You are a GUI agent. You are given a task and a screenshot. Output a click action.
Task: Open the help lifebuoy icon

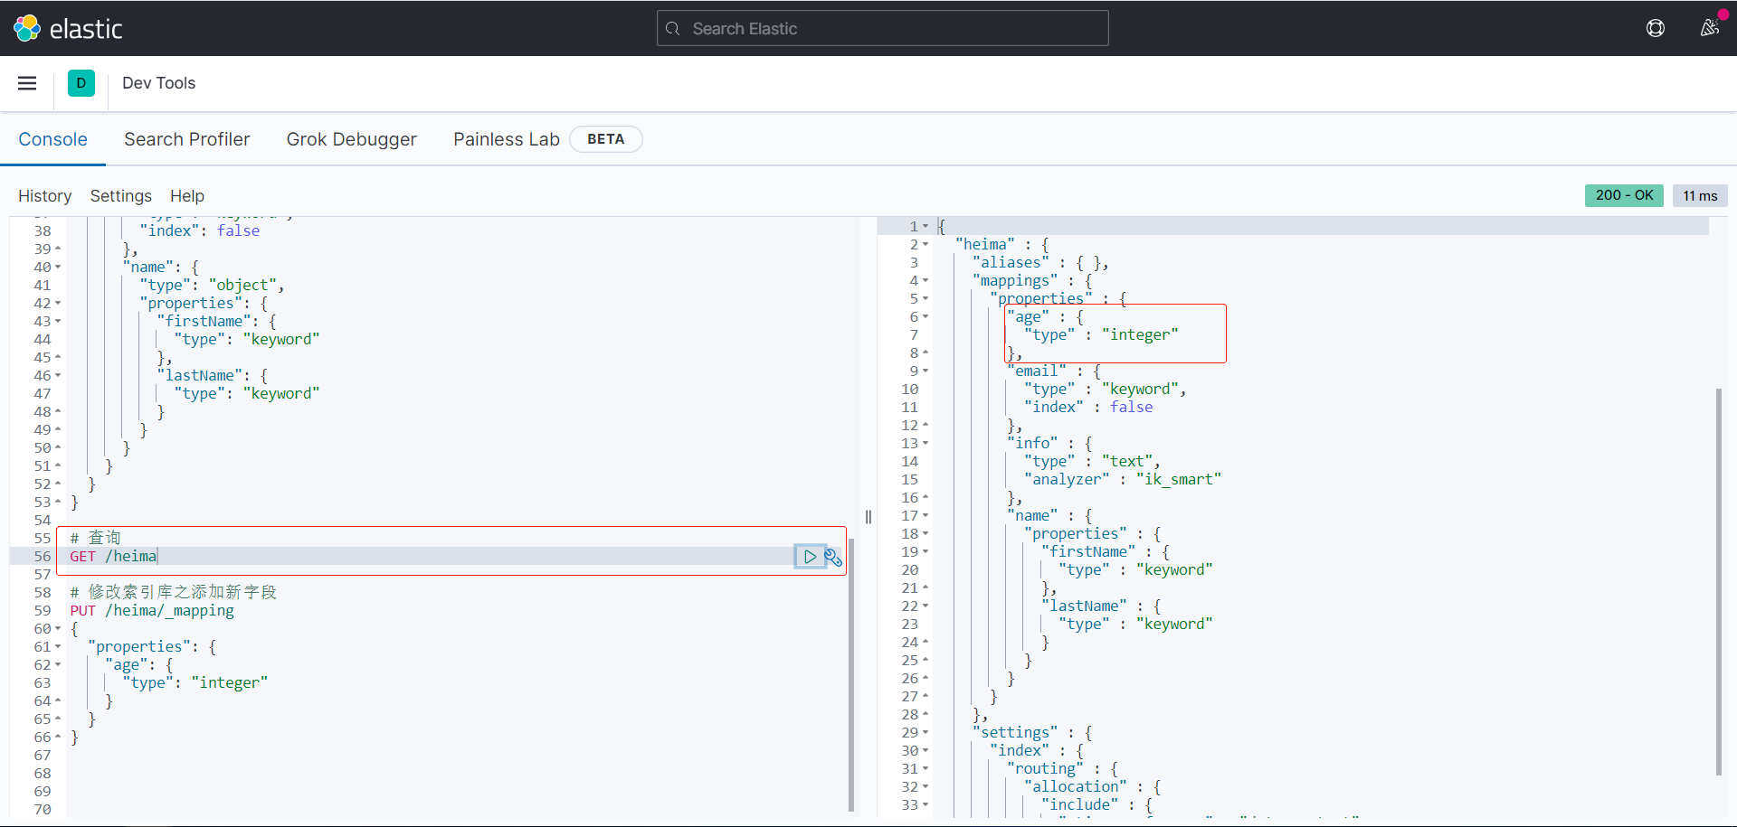pyautogui.click(x=1655, y=28)
